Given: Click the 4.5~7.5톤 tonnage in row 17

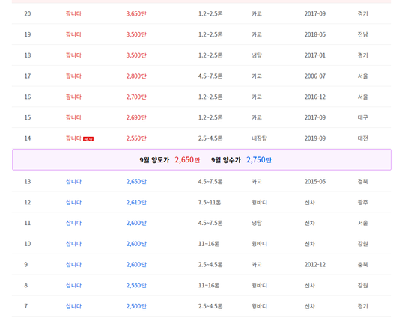Looking at the screenshot, I should [x=210, y=76].
